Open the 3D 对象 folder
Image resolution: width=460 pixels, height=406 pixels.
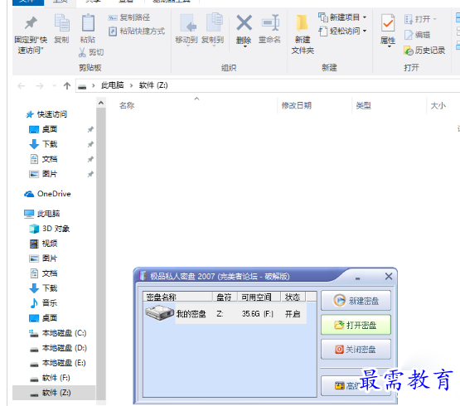[49, 229]
